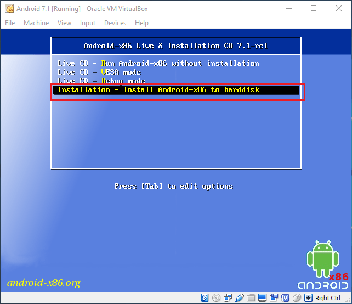Open the shared folders status icon
This screenshot has height=304, width=352.
(x=251, y=298)
